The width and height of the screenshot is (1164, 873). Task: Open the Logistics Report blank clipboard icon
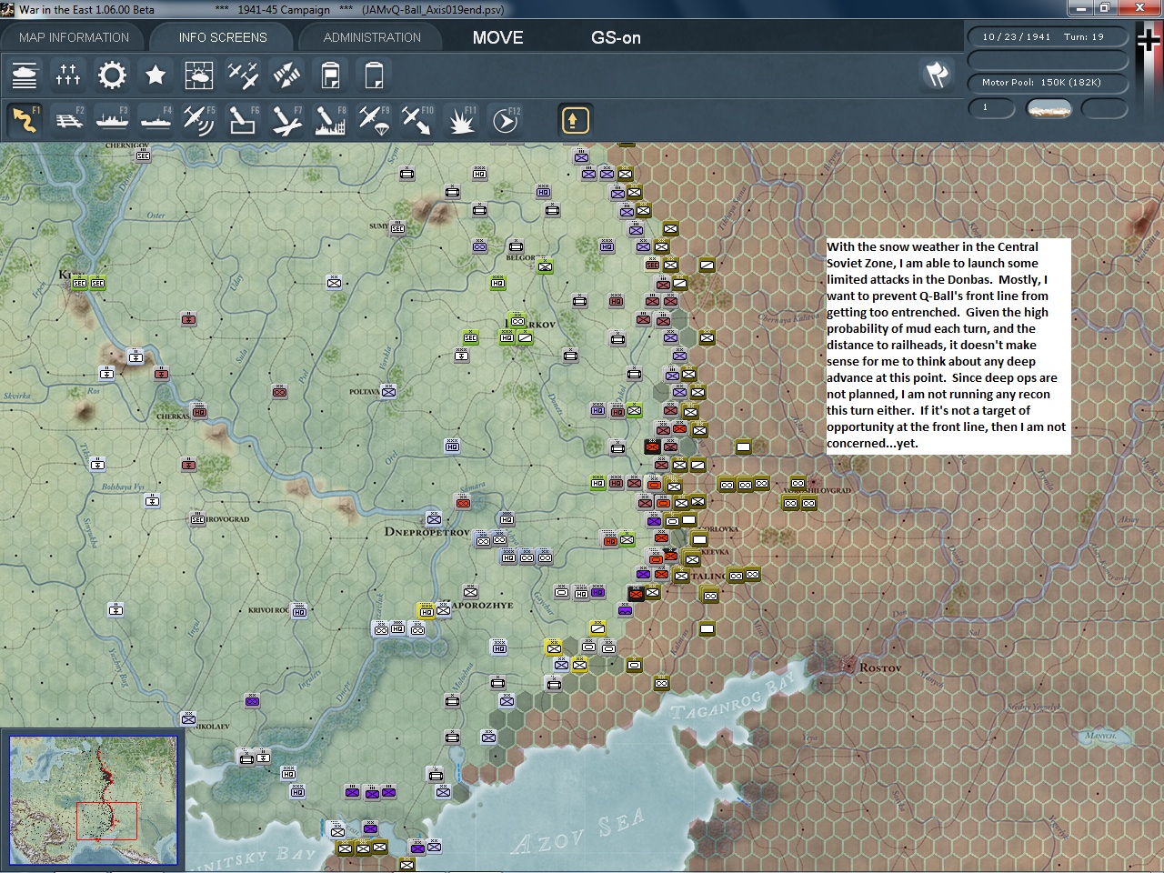pos(374,75)
